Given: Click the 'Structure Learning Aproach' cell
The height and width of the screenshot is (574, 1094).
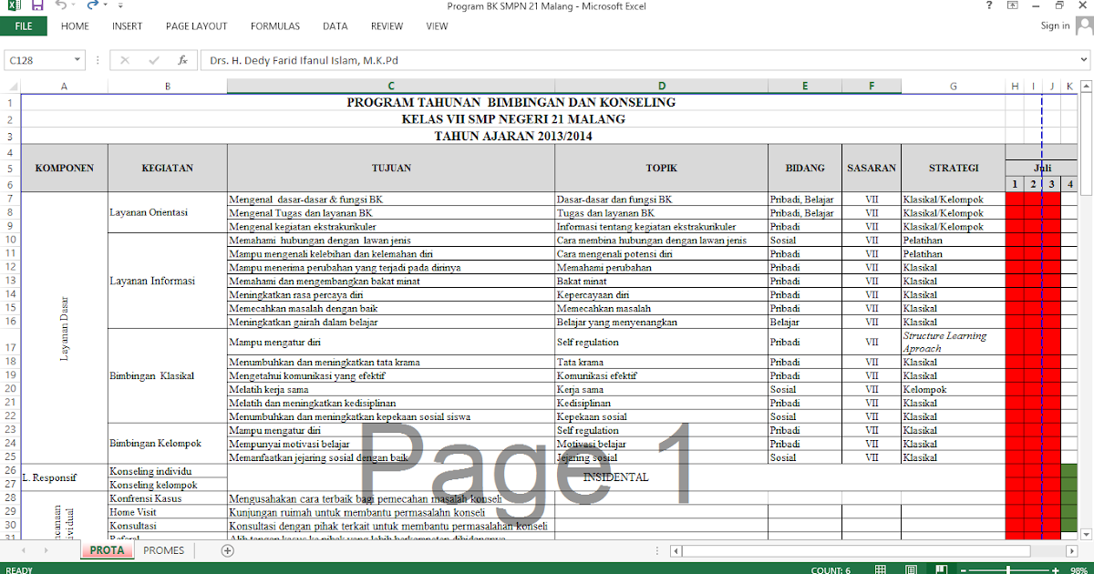Looking at the screenshot, I should tap(954, 343).
